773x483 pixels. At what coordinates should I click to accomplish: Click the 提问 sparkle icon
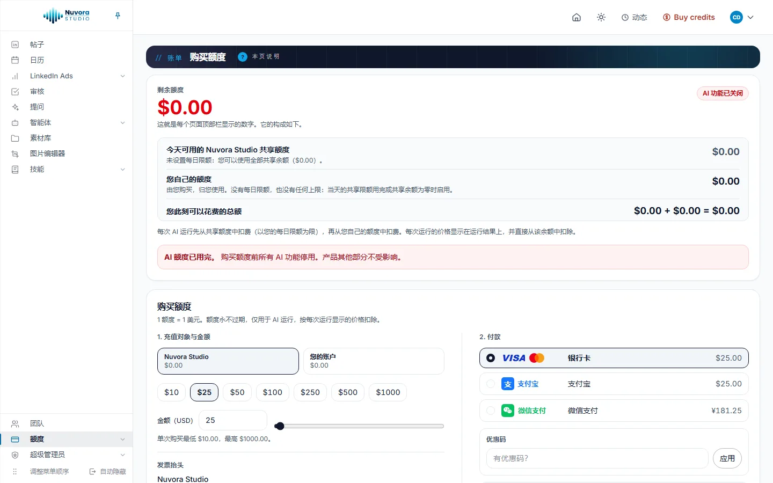point(15,107)
